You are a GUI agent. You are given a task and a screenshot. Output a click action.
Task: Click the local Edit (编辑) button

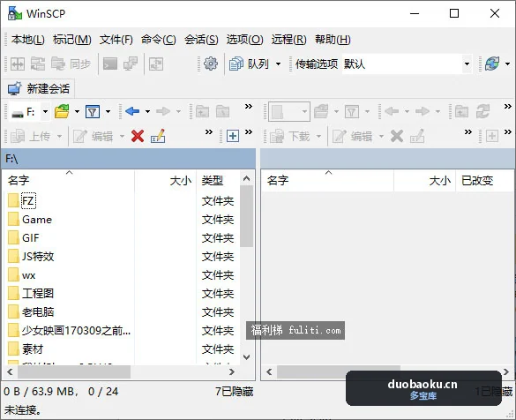[x=93, y=136]
